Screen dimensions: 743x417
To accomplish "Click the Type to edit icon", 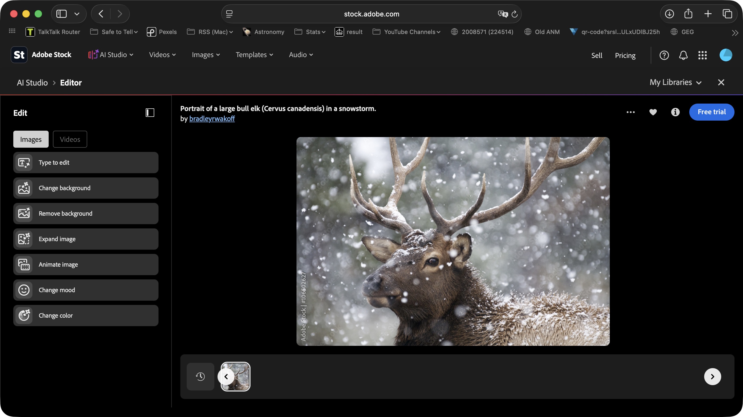I will click(24, 163).
